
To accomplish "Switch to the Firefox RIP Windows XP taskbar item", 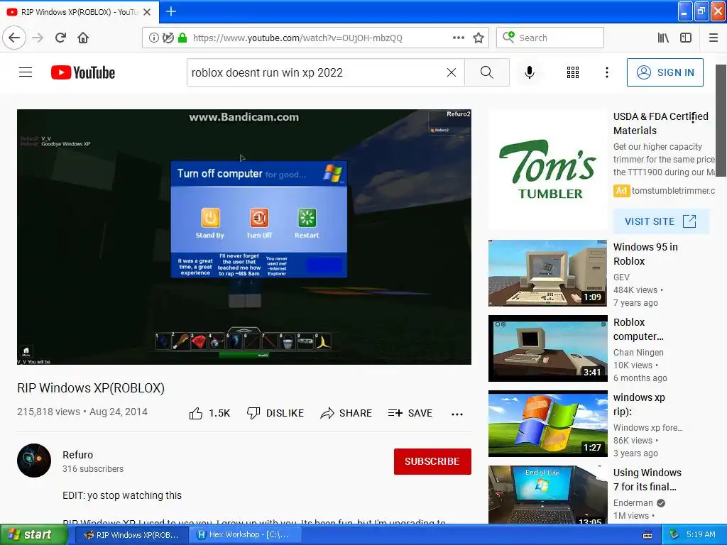I will [131, 535].
